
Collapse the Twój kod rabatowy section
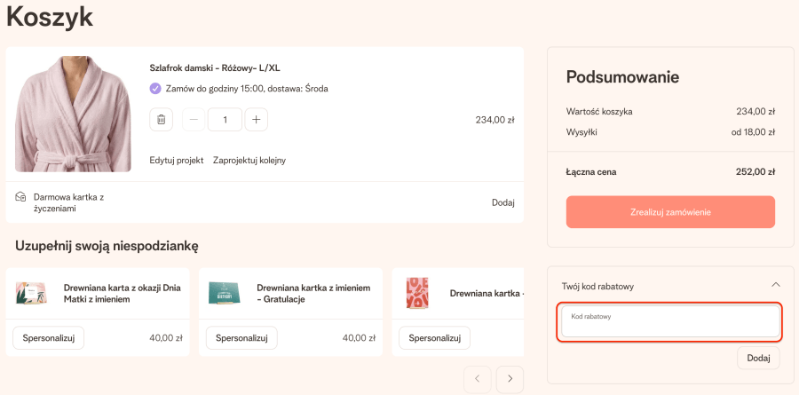pyautogui.click(x=776, y=285)
